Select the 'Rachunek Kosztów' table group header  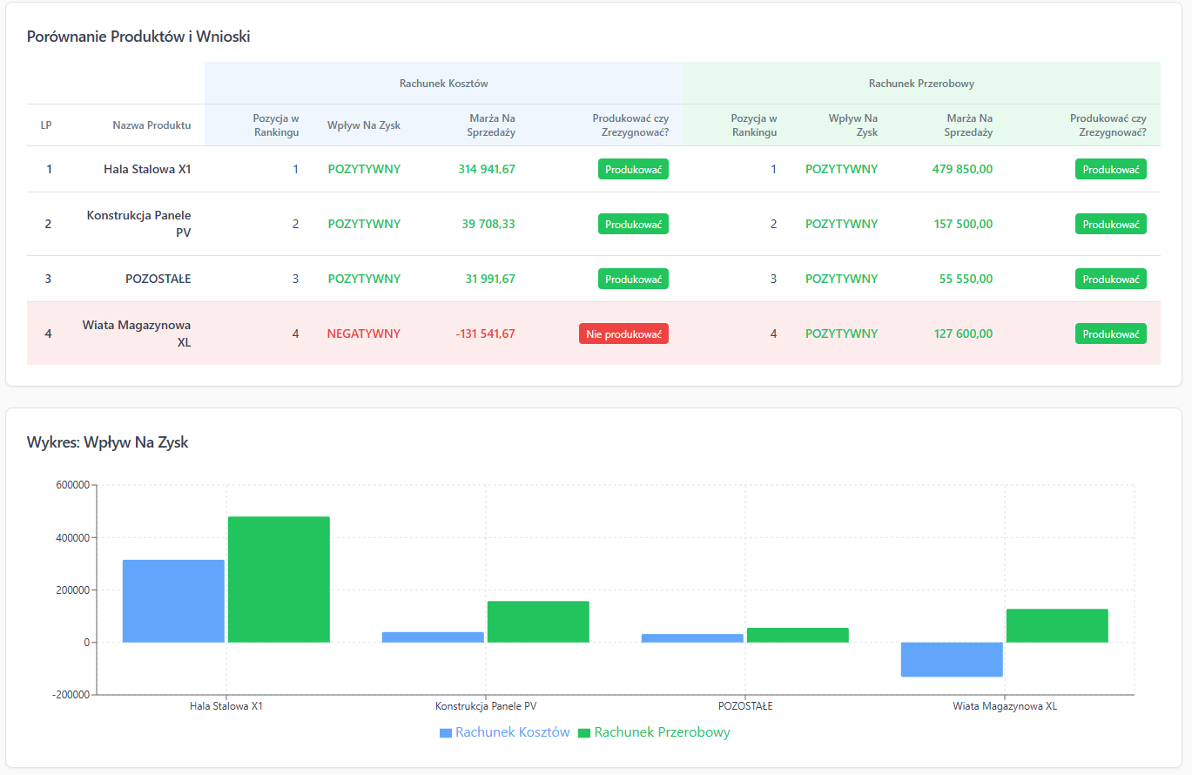(443, 84)
